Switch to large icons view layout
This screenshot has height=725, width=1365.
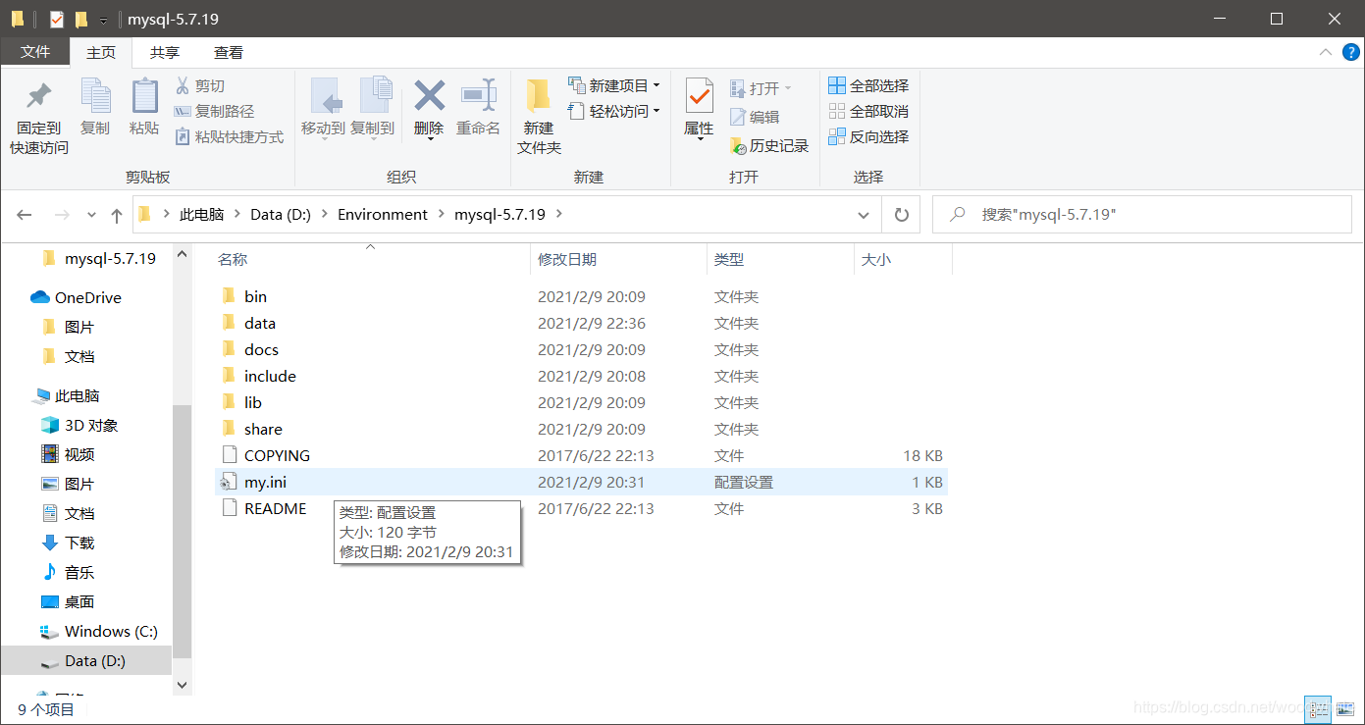tap(1343, 709)
